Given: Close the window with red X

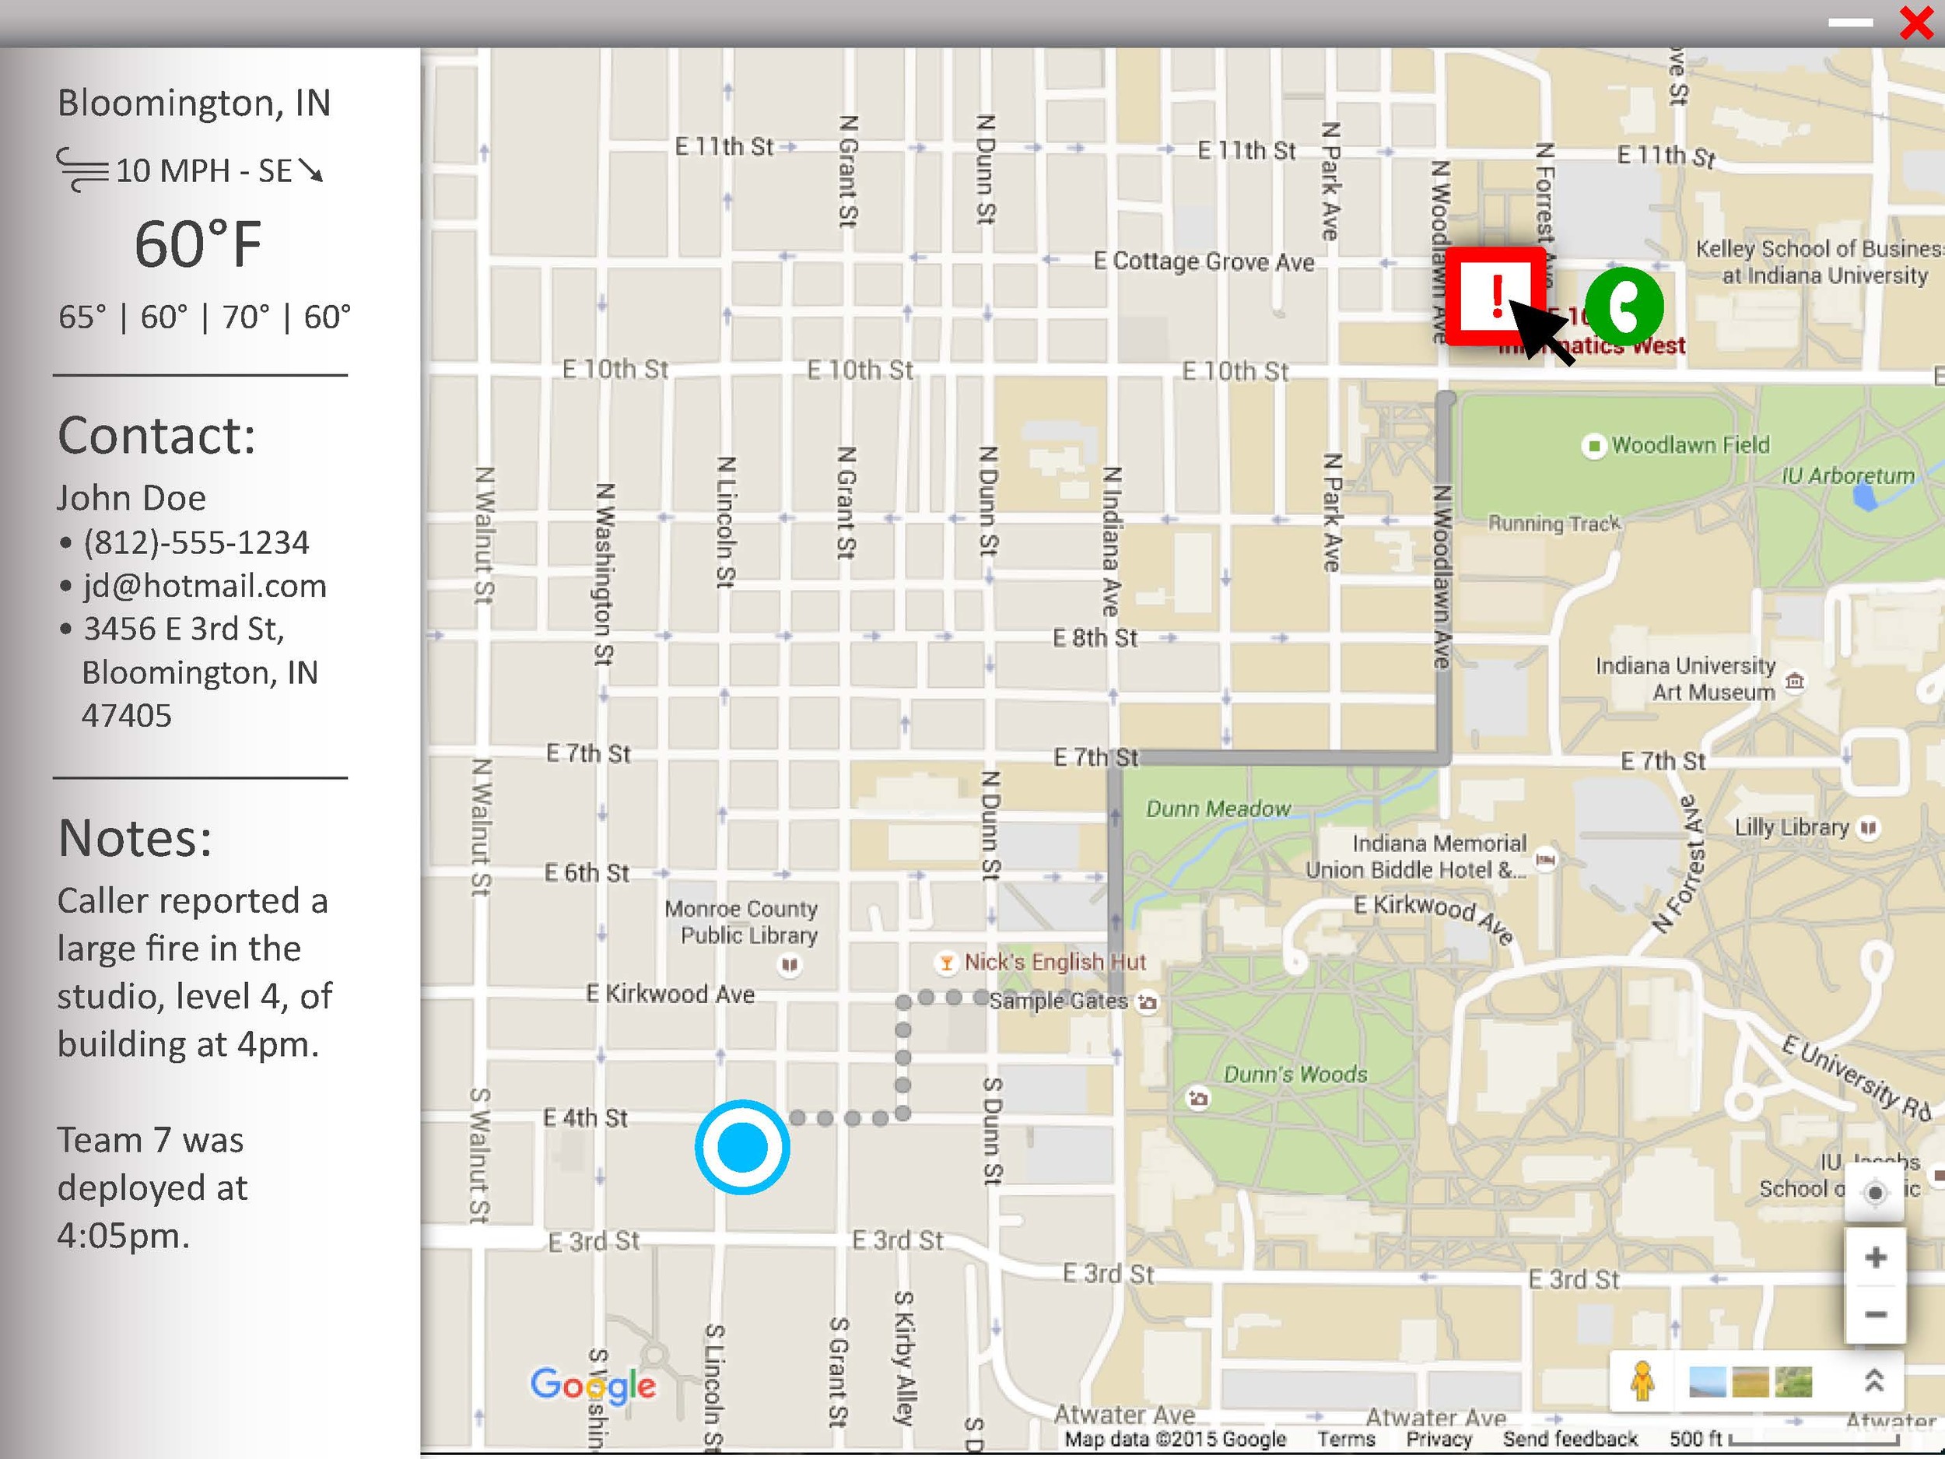Looking at the screenshot, I should pos(1915,23).
